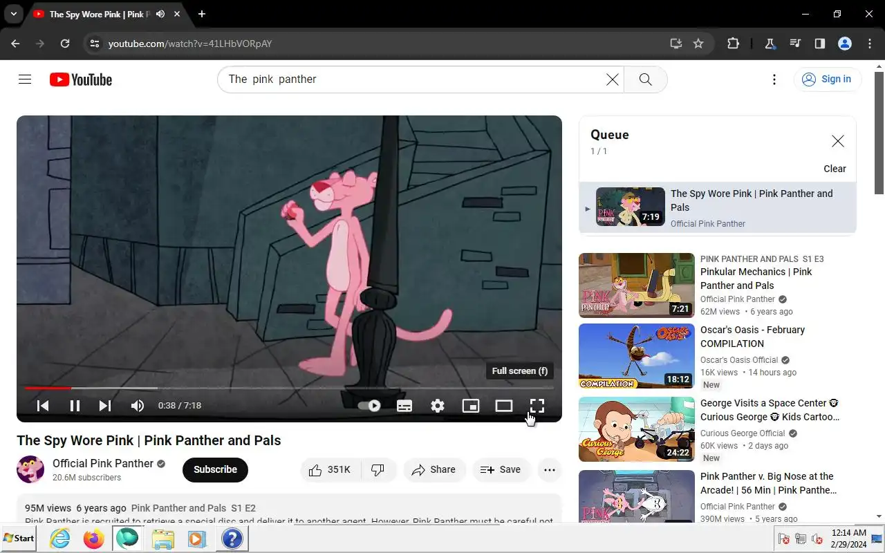Viewport: 885px width, 553px height.
Task: Toggle browser side panel
Action: [820, 44]
